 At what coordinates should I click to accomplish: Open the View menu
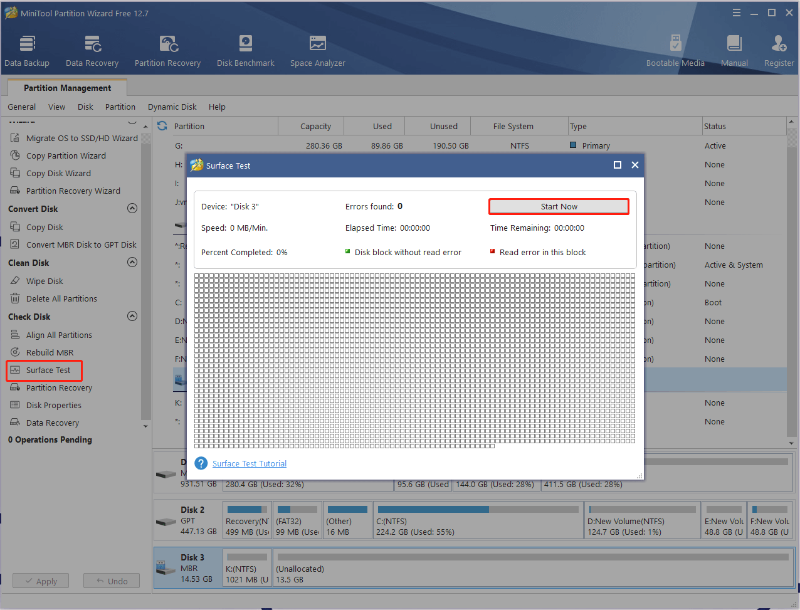56,107
